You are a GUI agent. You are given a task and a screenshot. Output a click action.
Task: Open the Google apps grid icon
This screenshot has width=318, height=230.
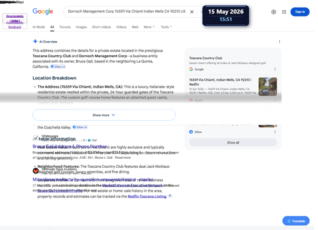point(284,12)
